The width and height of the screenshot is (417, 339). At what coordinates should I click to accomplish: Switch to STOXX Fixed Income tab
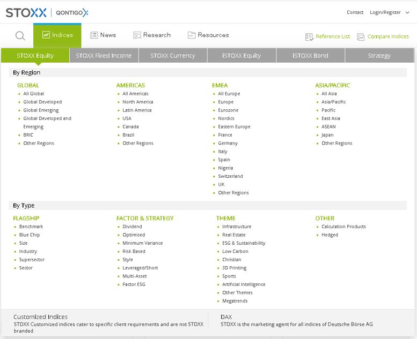(104, 56)
